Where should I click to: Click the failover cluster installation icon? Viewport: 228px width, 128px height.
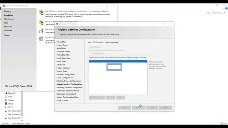pyautogui.click(x=41, y=23)
